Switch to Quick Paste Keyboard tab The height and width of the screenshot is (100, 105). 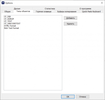tap(91, 11)
